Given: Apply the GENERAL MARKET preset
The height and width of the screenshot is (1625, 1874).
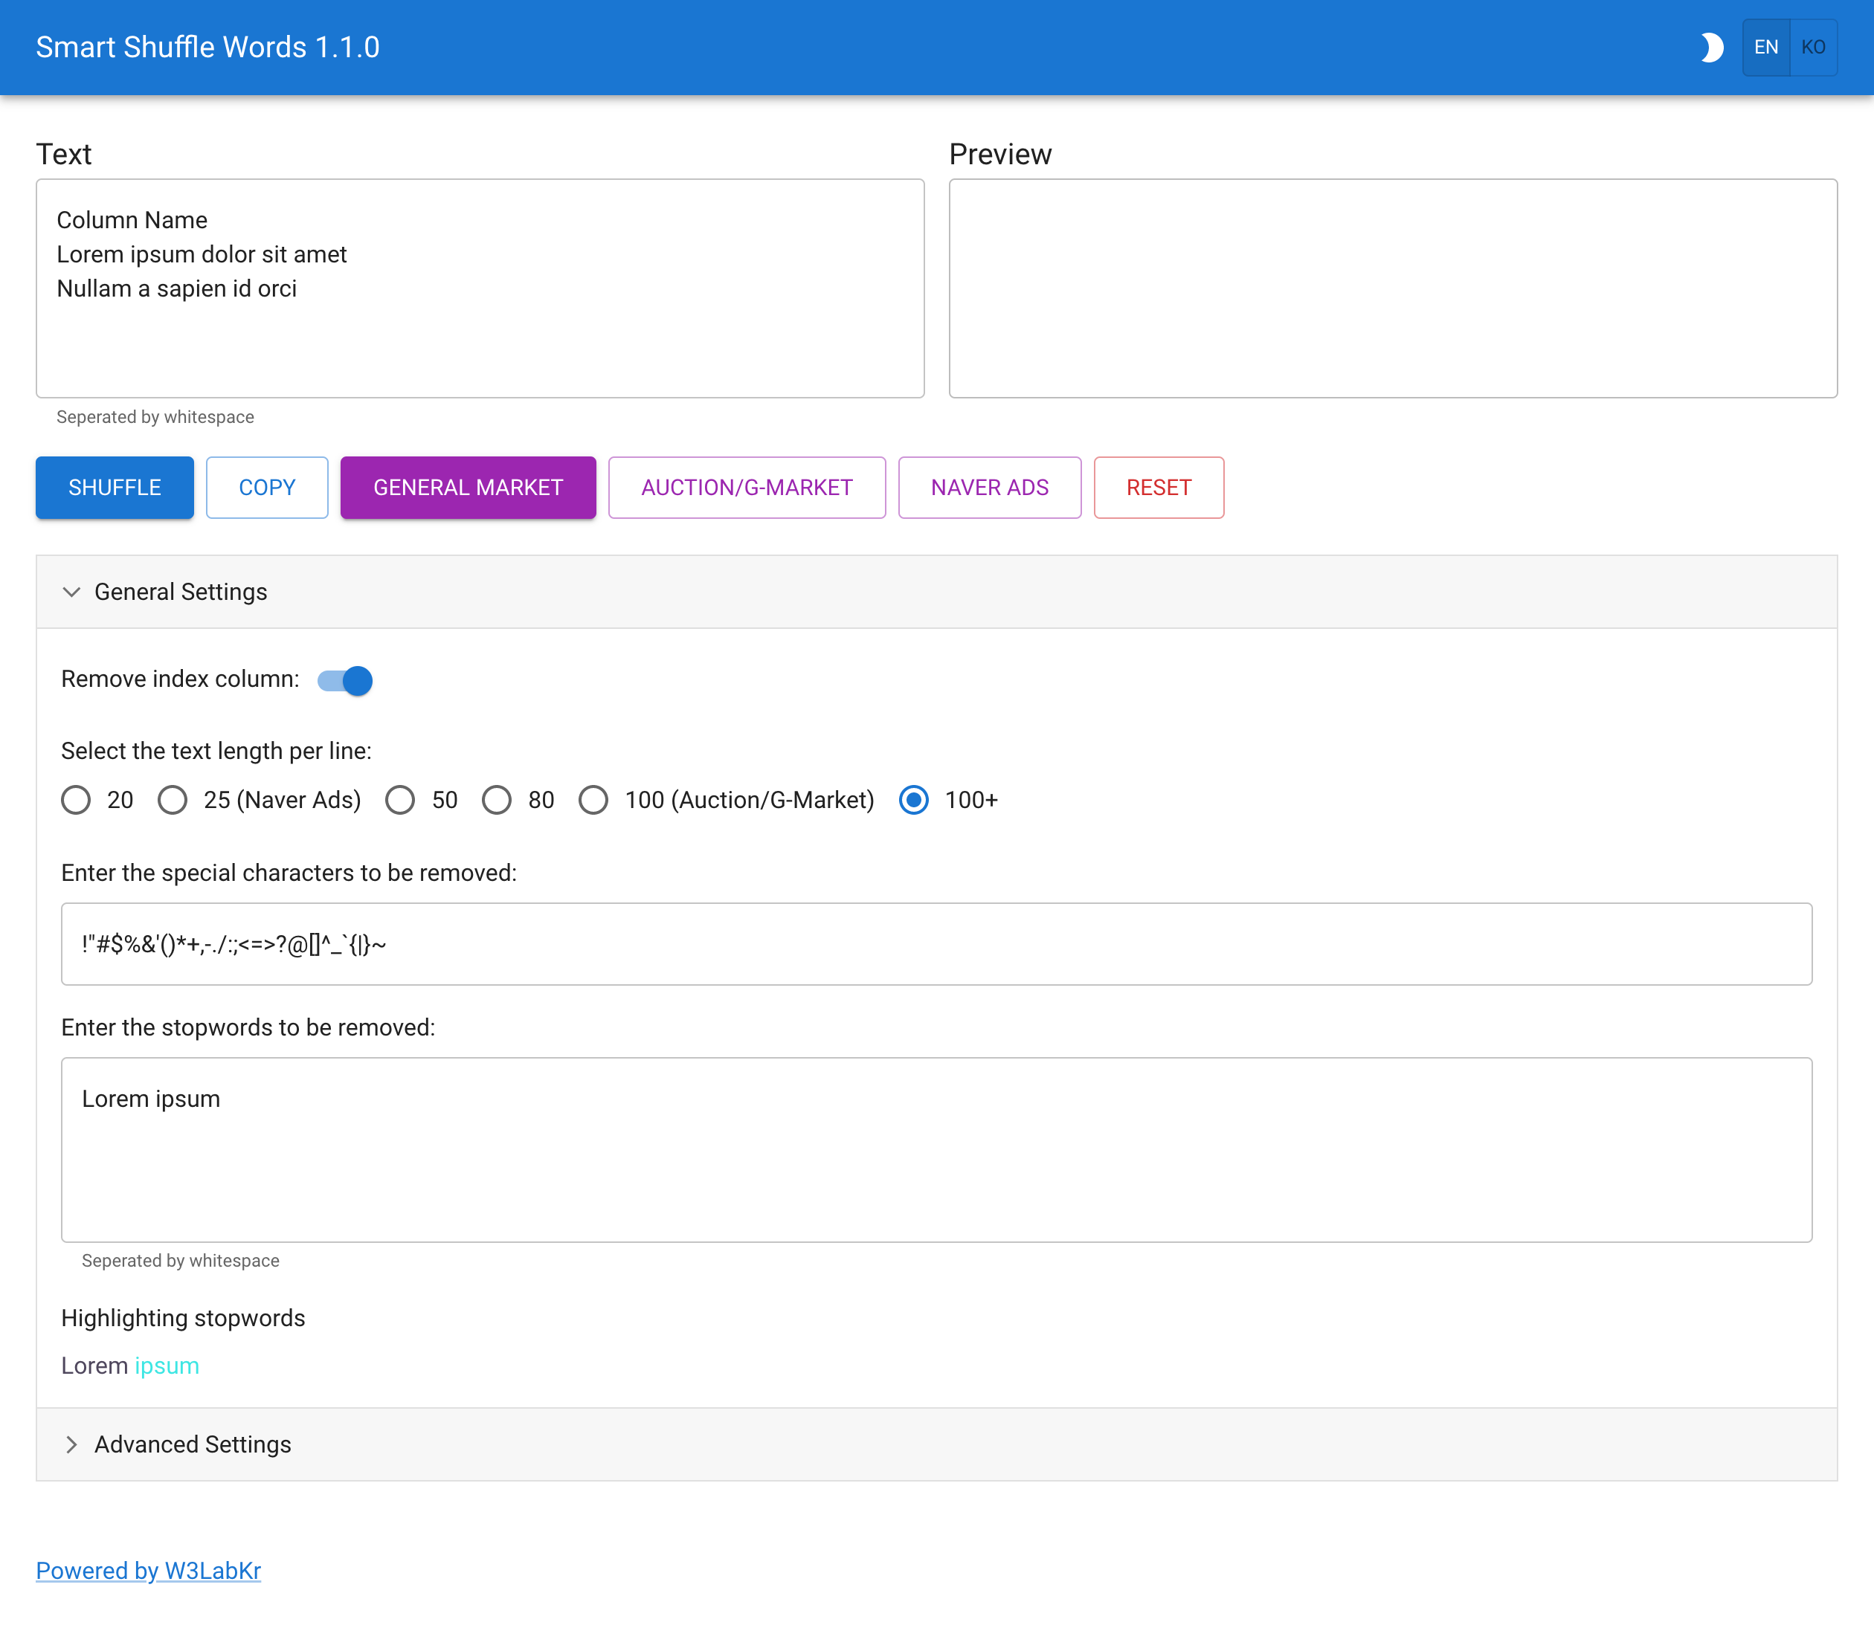Looking at the screenshot, I should coord(468,488).
